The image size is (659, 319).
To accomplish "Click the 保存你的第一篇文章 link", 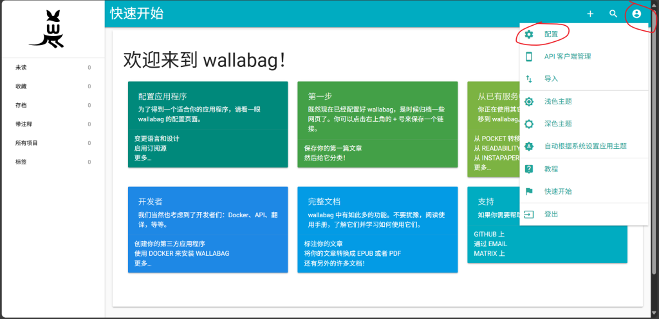I will [333, 148].
